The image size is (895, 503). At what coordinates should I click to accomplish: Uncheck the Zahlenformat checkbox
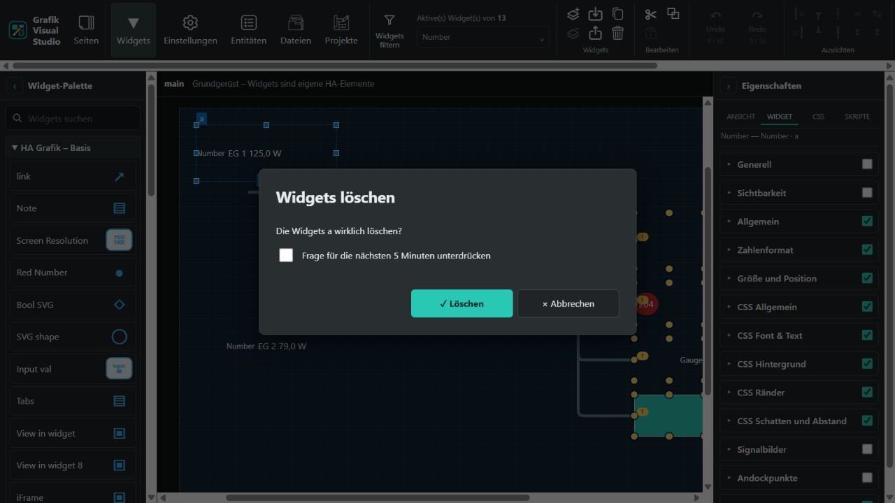[x=867, y=249]
